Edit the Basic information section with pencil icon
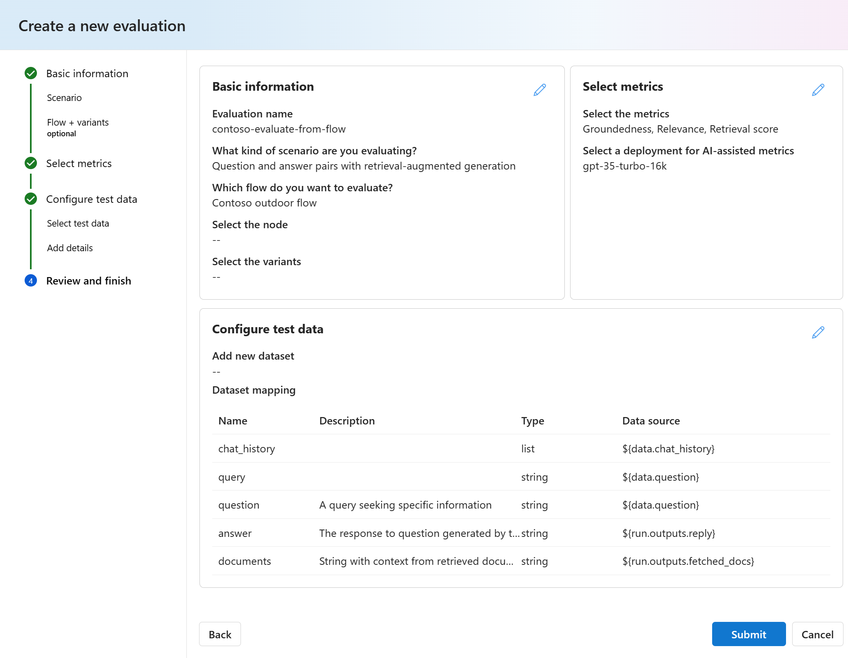This screenshot has width=848, height=658. pos(539,90)
